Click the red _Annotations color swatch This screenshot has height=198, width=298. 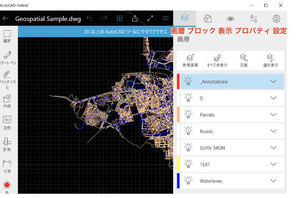(x=178, y=81)
